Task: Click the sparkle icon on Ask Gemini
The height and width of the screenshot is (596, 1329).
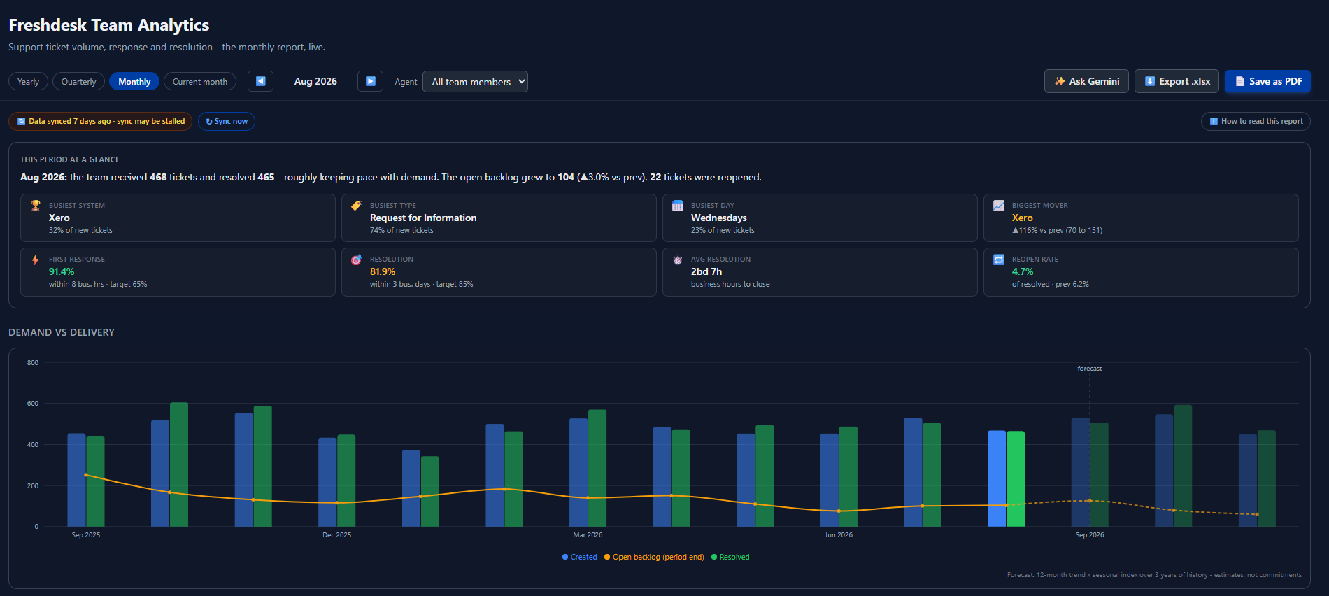Action: [1060, 81]
